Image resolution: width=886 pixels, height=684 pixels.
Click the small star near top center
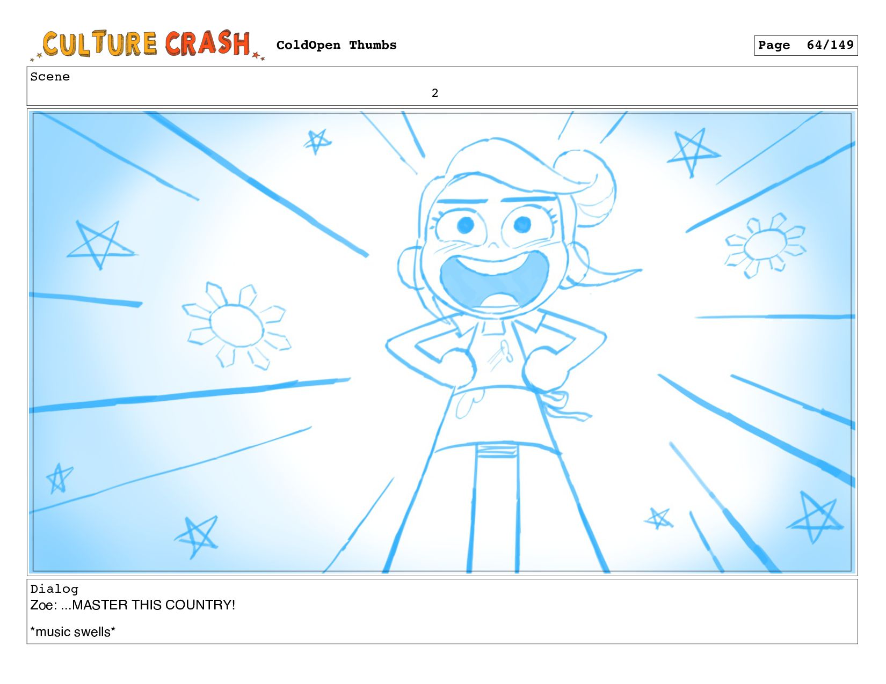[x=317, y=141]
